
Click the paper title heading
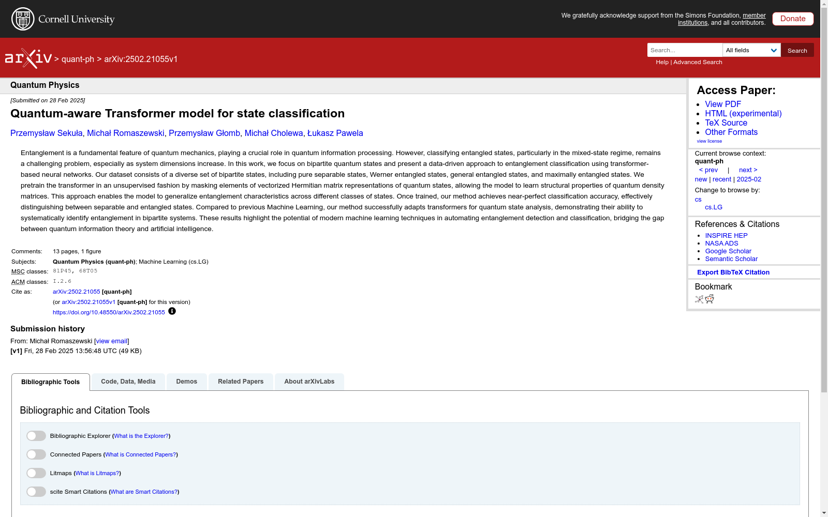pos(178,114)
